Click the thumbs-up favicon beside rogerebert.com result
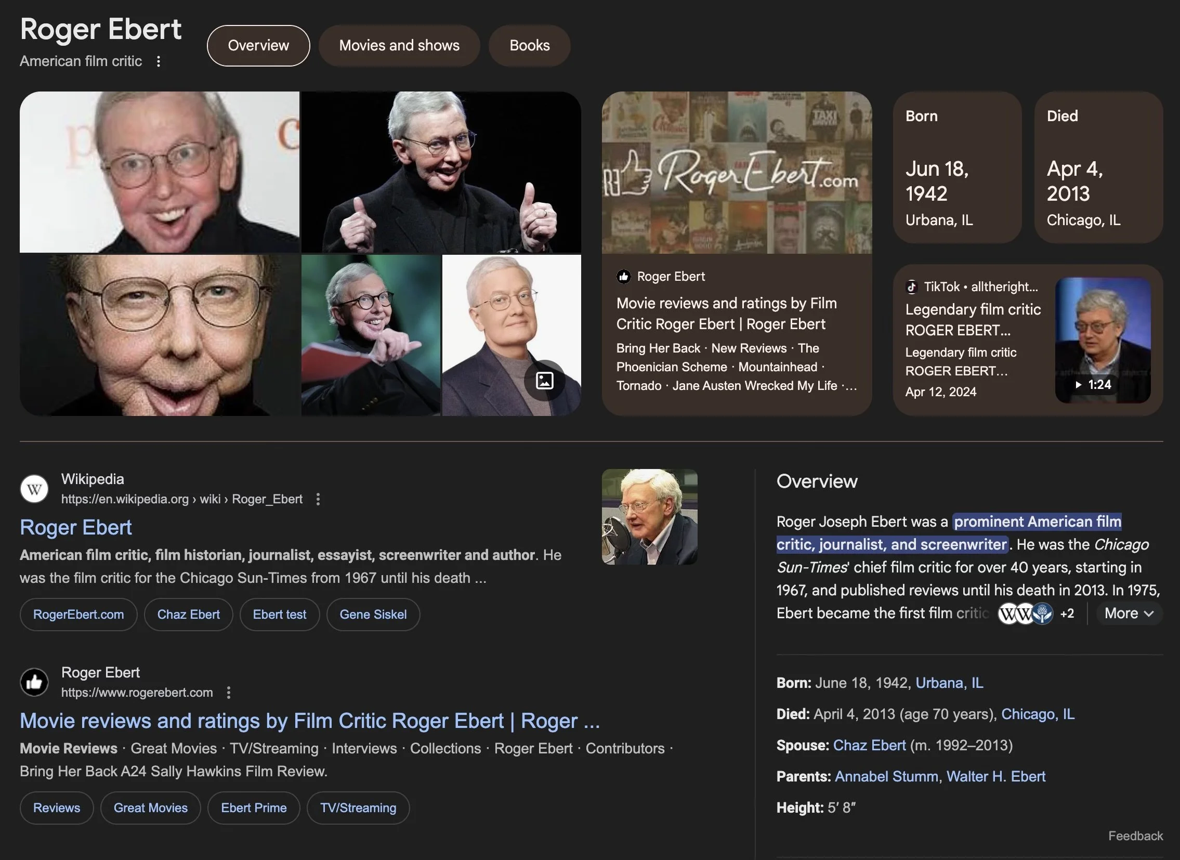1180x860 pixels. (x=34, y=682)
